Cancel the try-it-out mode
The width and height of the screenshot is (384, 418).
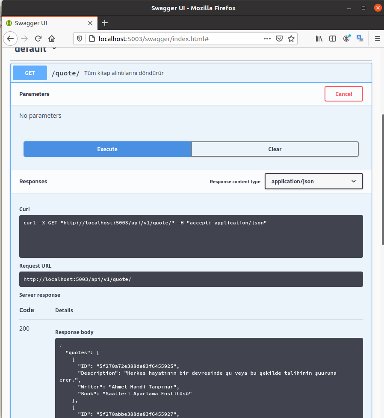[x=343, y=94]
